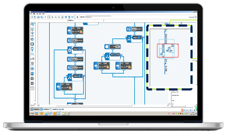Click the red viewport rectangle in minimap
Screen dimensions: 226x133
(x=168, y=51)
